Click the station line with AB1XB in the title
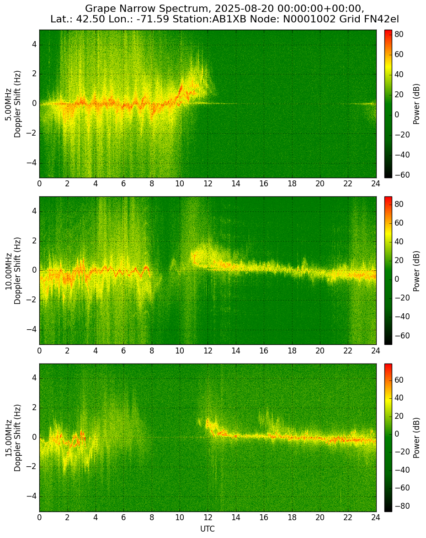 (224, 19)
